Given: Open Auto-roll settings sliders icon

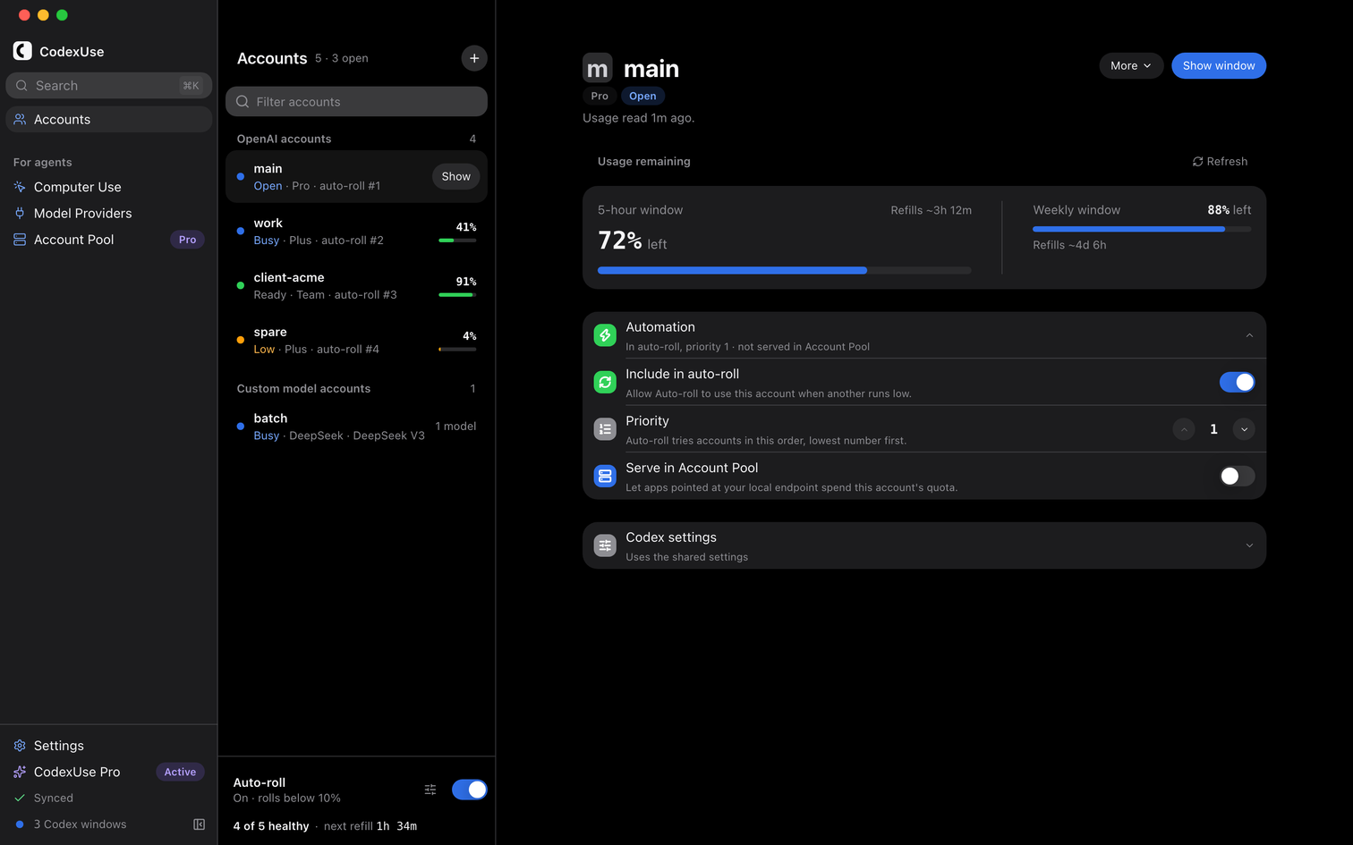Looking at the screenshot, I should 430,790.
